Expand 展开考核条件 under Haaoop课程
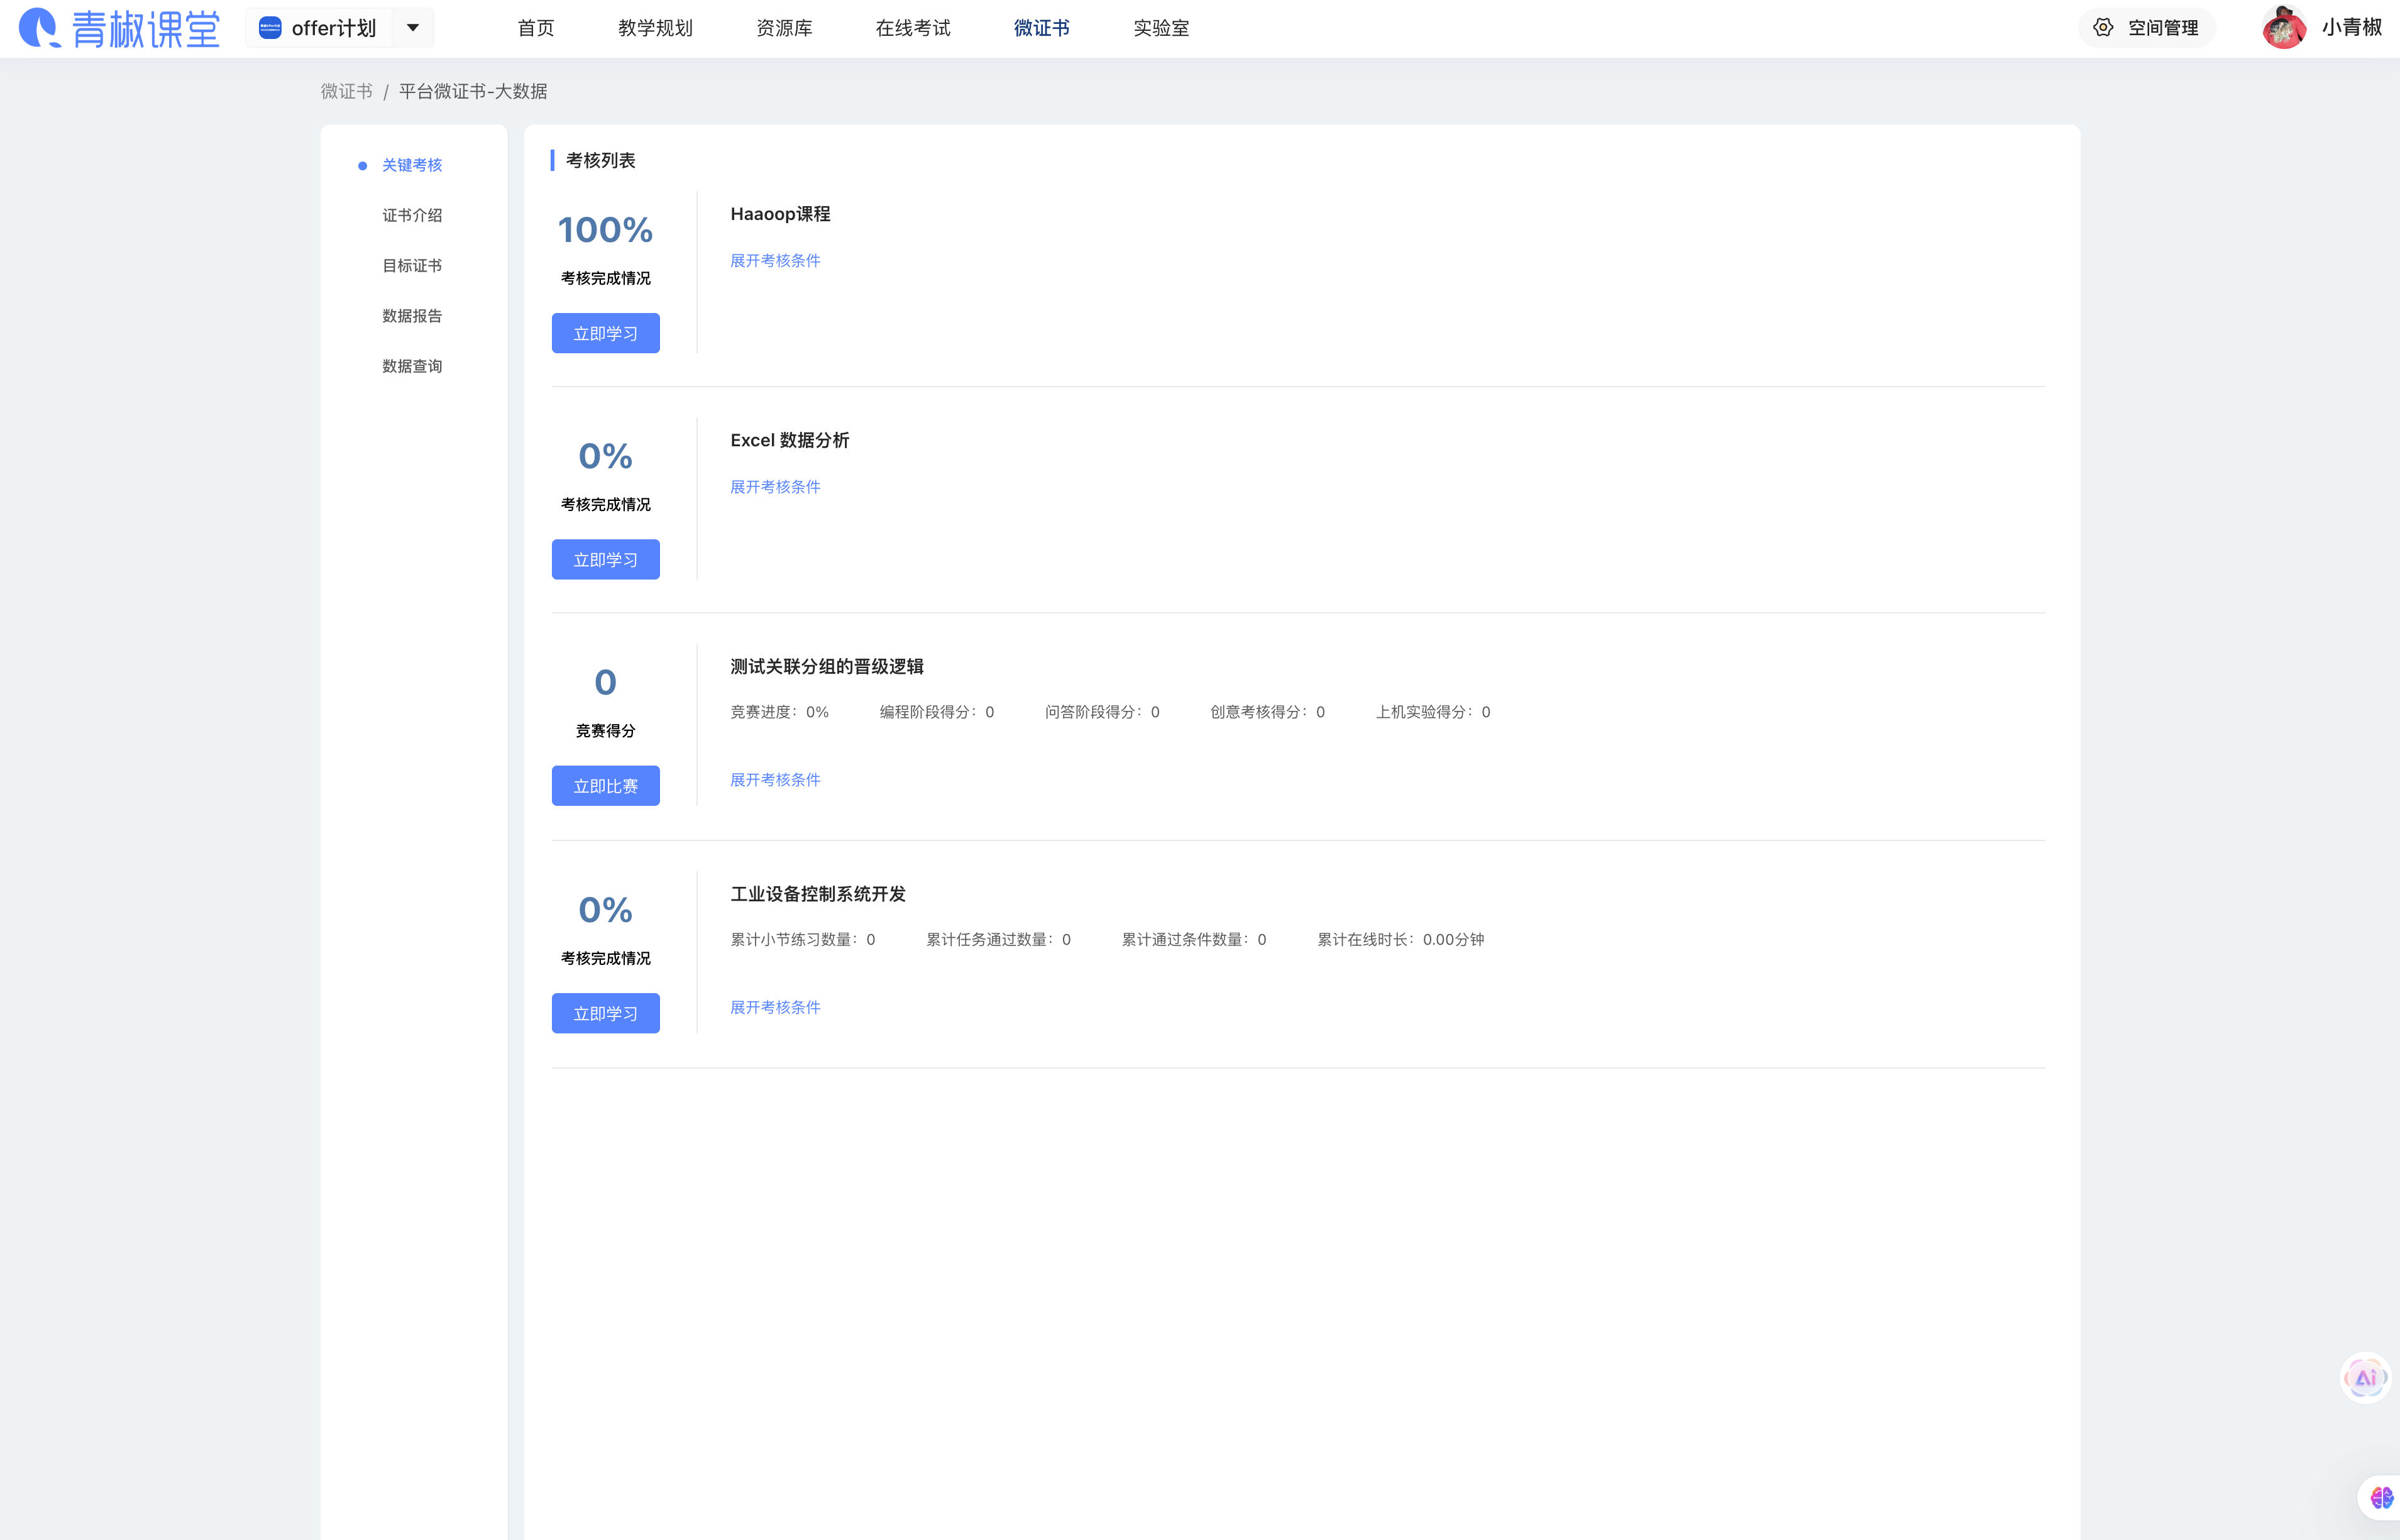This screenshot has height=1540, width=2400. click(775, 261)
